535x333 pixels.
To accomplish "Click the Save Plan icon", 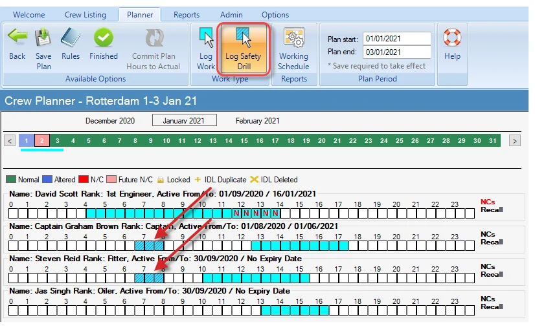I will coord(43,39).
